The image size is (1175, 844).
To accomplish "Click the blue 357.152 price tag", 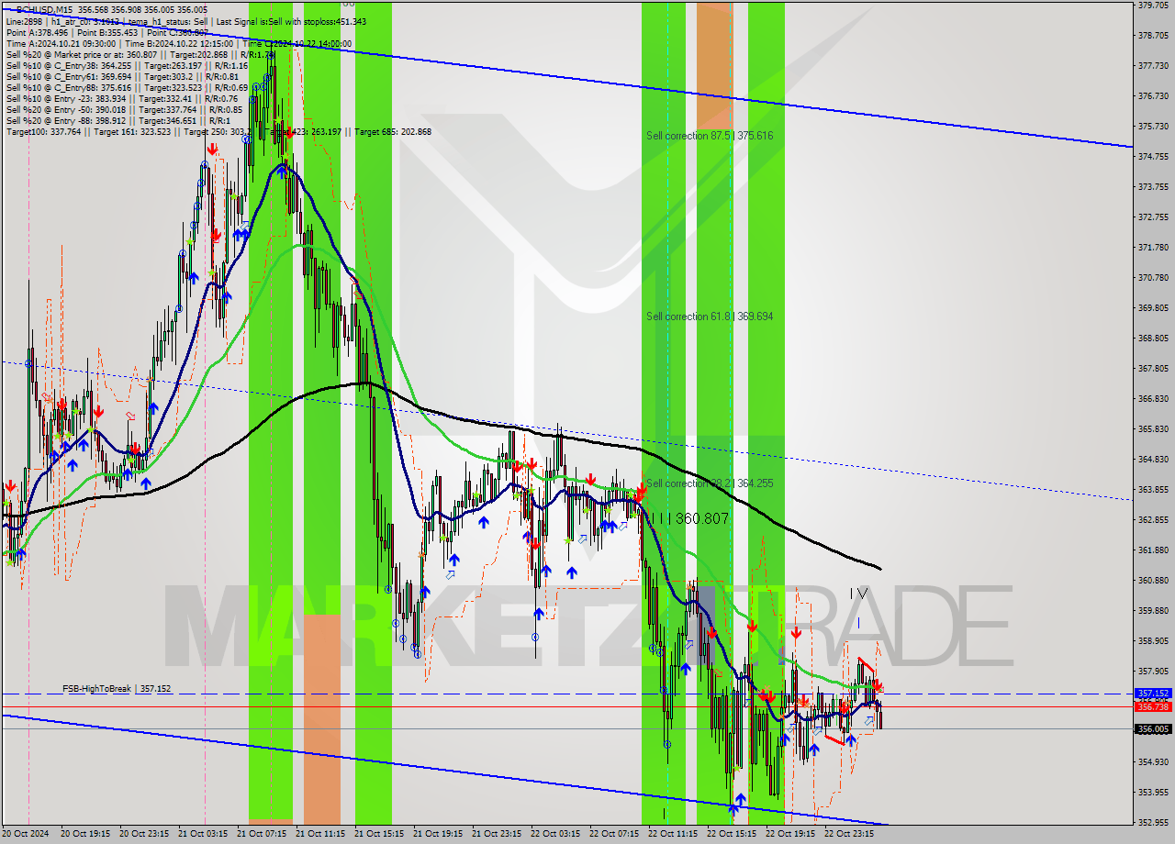I will 1153,694.
